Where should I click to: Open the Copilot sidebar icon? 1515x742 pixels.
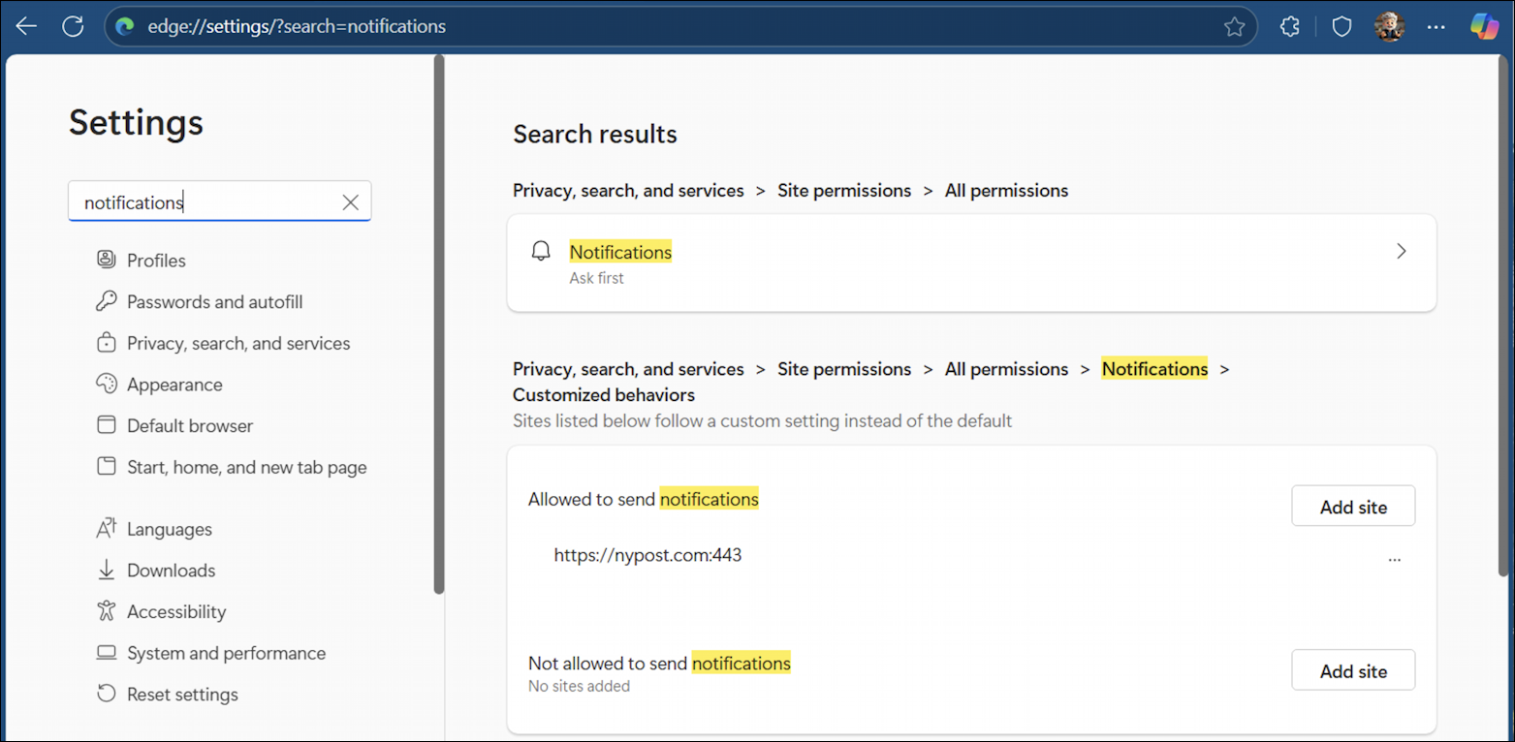pyautogui.click(x=1483, y=27)
